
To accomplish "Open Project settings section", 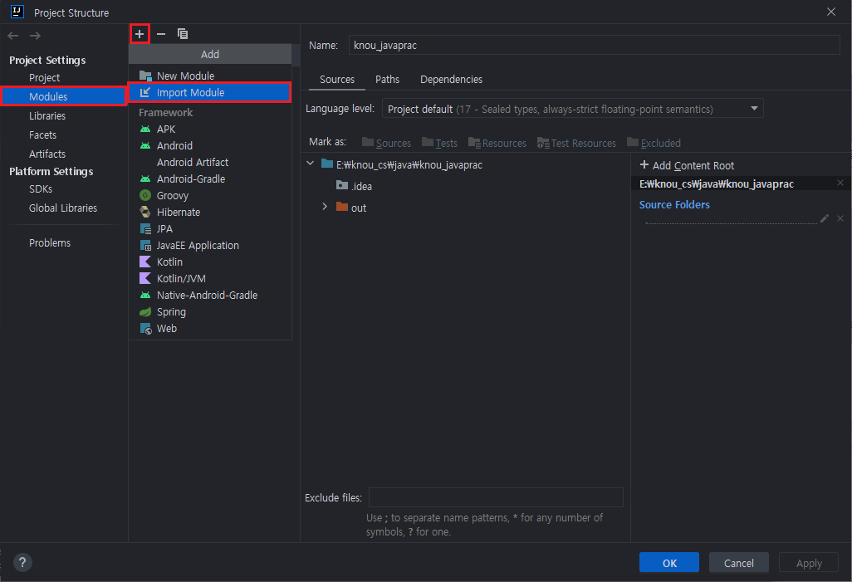I will tap(45, 78).
